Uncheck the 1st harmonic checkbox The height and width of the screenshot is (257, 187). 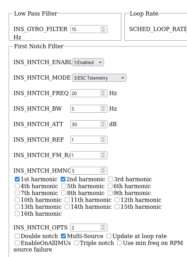pos(17,179)
